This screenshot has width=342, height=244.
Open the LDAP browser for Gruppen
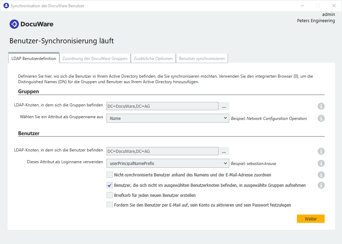224,106
